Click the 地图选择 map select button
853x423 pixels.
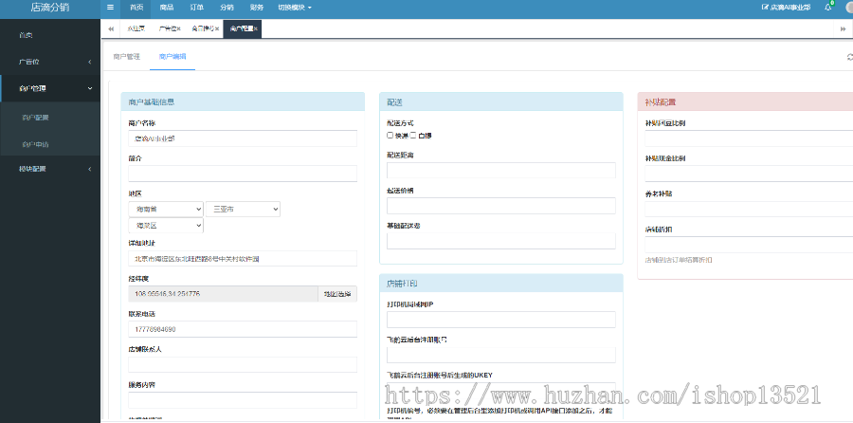(x=337, y=294)
